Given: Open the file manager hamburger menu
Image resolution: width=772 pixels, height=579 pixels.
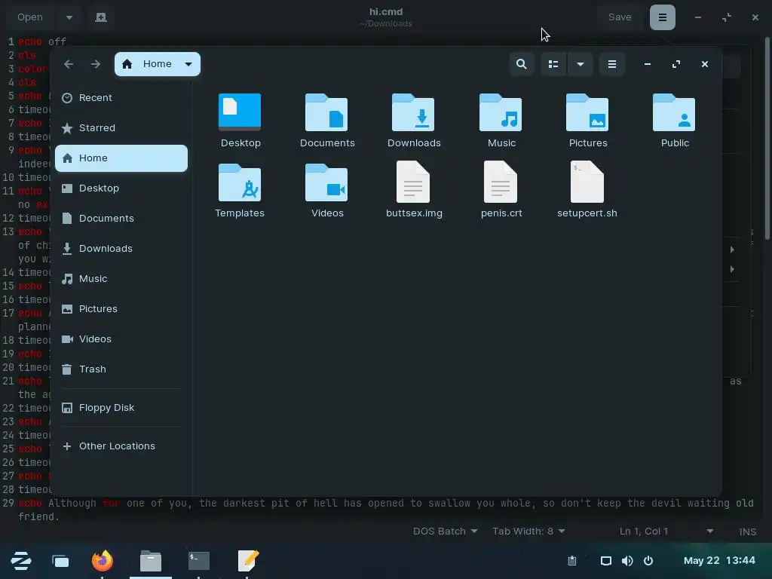Looking at the screenshot, I should point(612,64).
